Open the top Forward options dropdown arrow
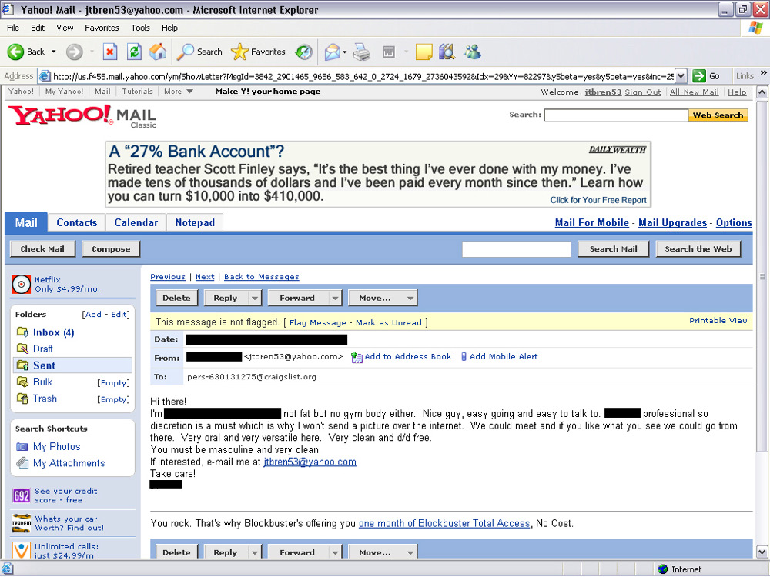Viewport: 770px width, 577px height. pyautogui.click(x=335, y=298)
